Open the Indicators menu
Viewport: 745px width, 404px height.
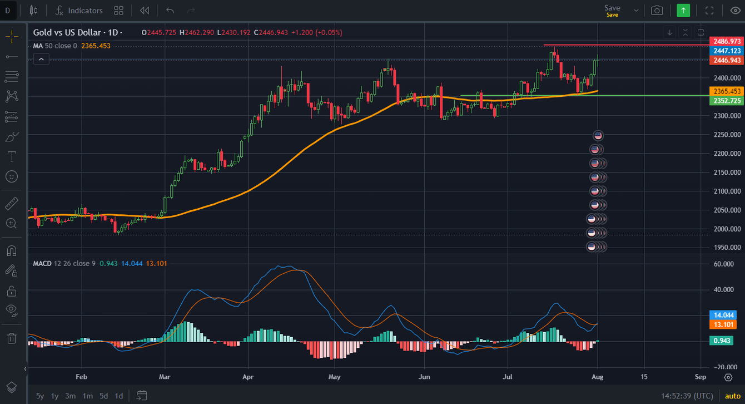point(79,10)
